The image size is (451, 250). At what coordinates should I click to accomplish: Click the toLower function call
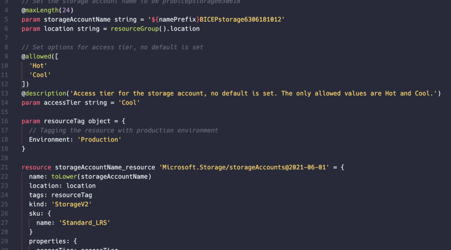pos(64,177)
